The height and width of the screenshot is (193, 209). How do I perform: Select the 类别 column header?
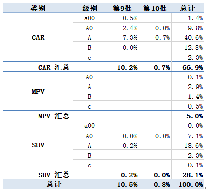pos(38,8)
